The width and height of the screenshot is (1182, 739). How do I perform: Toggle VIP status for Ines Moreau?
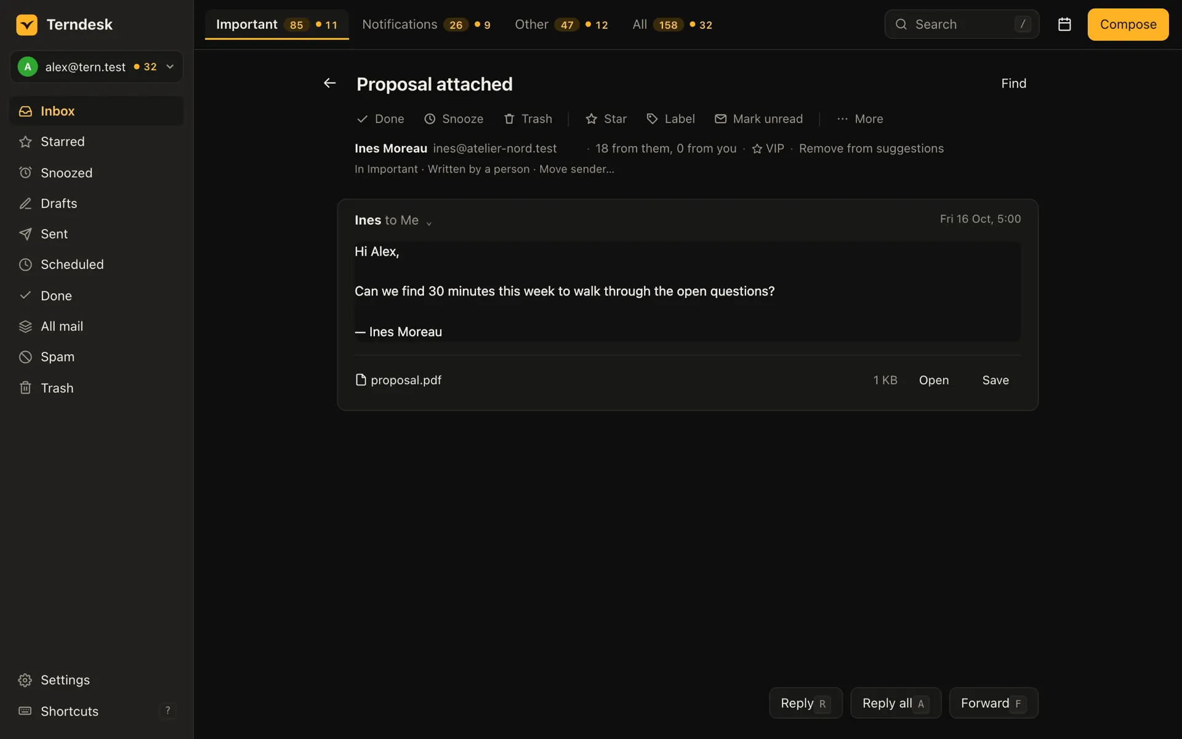768,148
